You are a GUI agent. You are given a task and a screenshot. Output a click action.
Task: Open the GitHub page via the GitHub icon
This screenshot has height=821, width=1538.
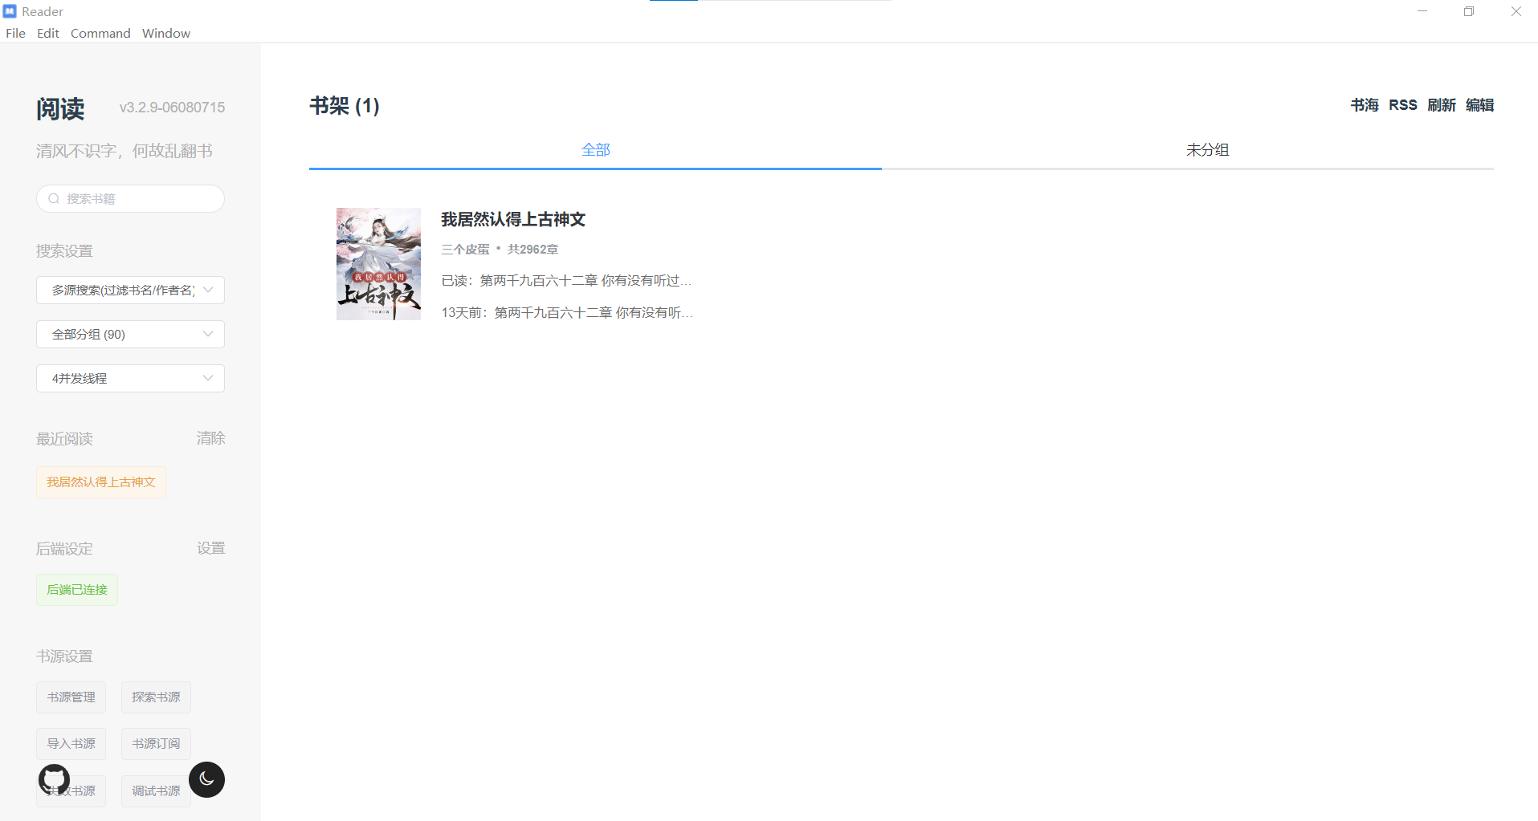pyautogui.click(x=53, y=779)
